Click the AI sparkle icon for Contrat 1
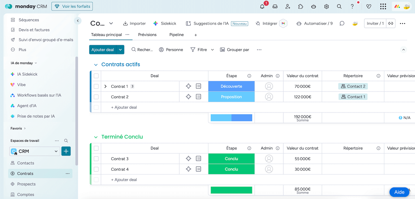The width and height of the screenshot is (415, 199). click(x=188, y=86)
